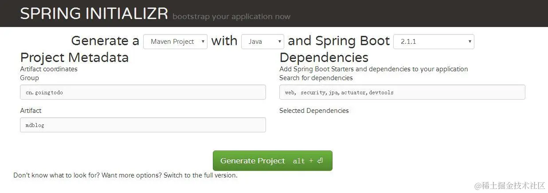Screen dimensions: 548x193
Task: Click the green Generate Project button
Action: coord(272,161)
